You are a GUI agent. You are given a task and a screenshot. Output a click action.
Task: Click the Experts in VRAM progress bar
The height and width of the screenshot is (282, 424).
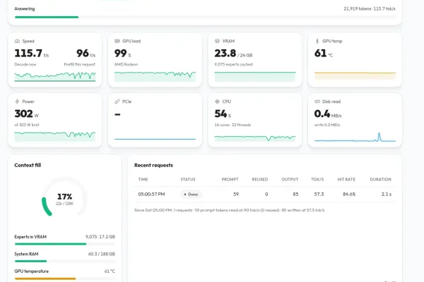(65, 244)
